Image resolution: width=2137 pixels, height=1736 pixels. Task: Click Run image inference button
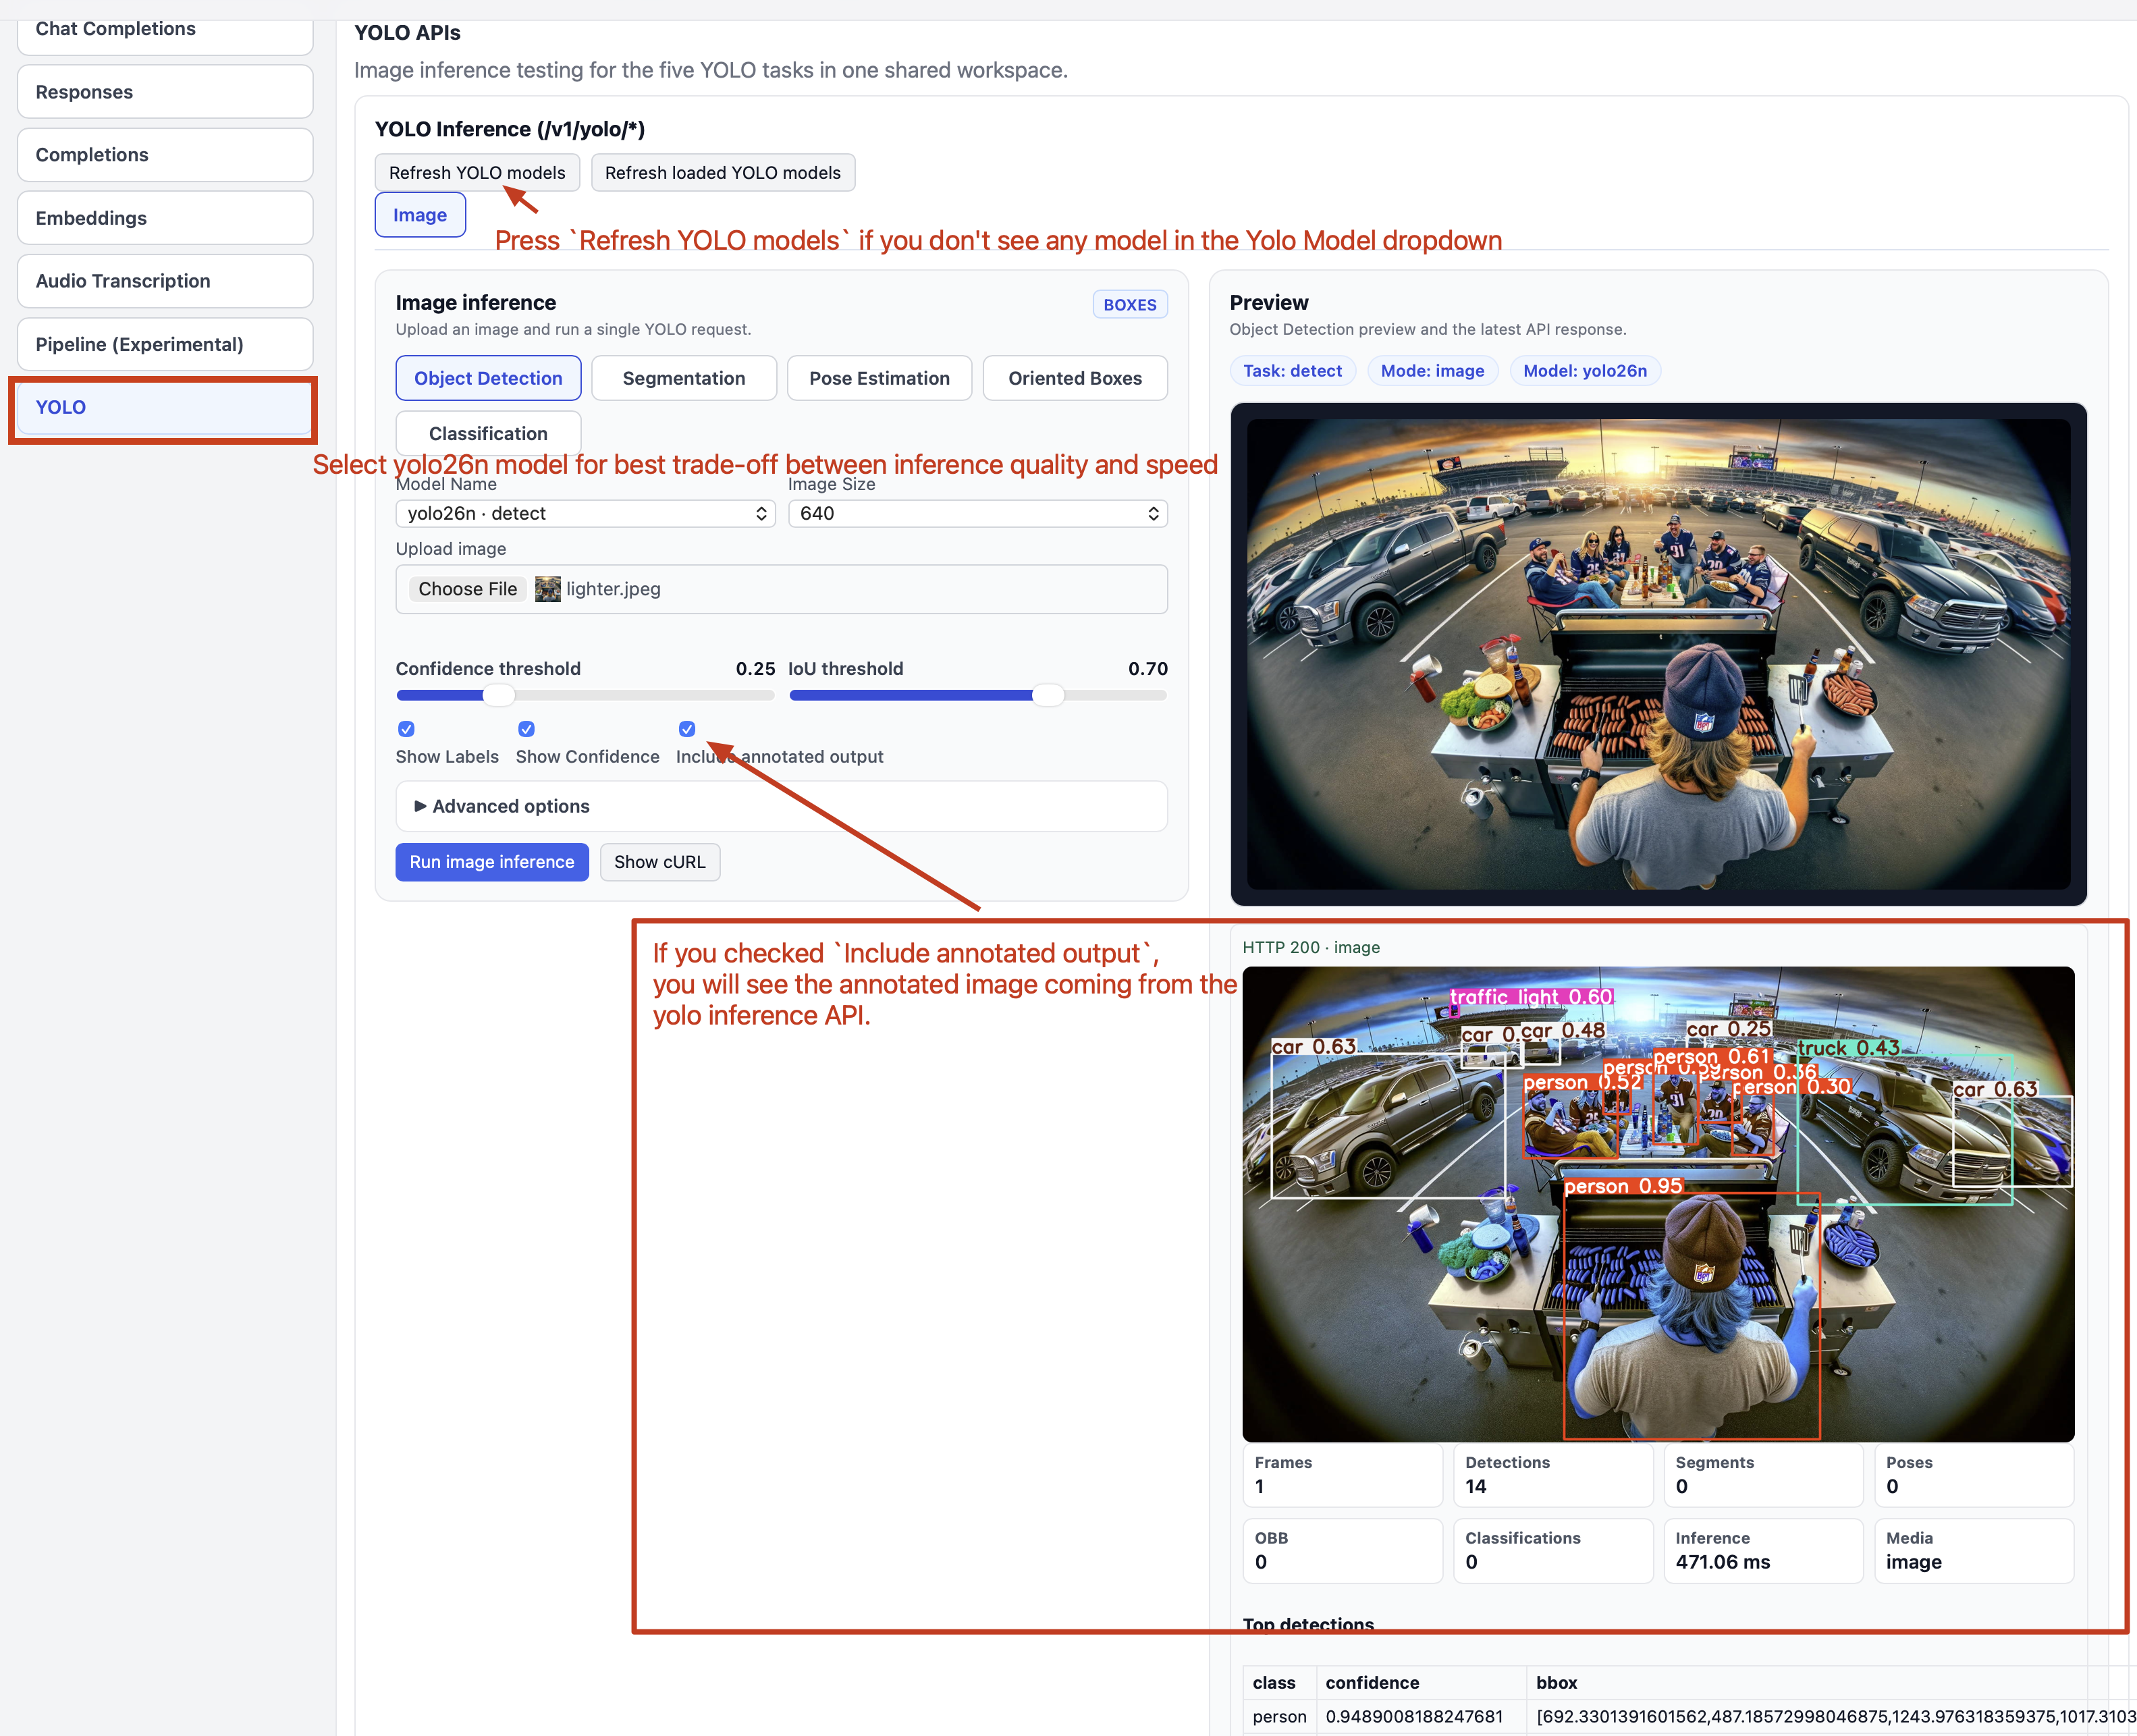[x=492, y=862]
